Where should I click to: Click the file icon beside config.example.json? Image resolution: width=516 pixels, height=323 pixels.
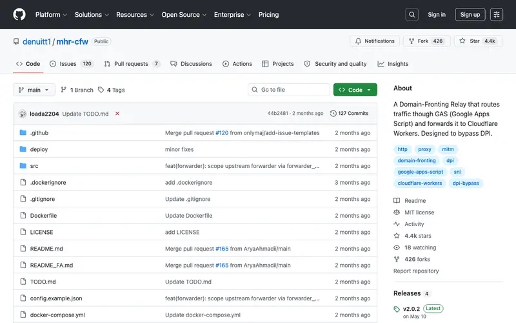click(23, 298)
